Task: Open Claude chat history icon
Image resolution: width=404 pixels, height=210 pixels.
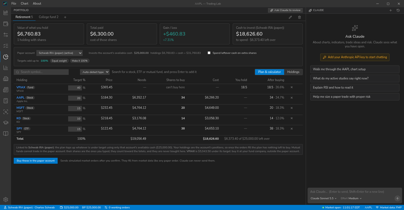Action: point(398,10)
